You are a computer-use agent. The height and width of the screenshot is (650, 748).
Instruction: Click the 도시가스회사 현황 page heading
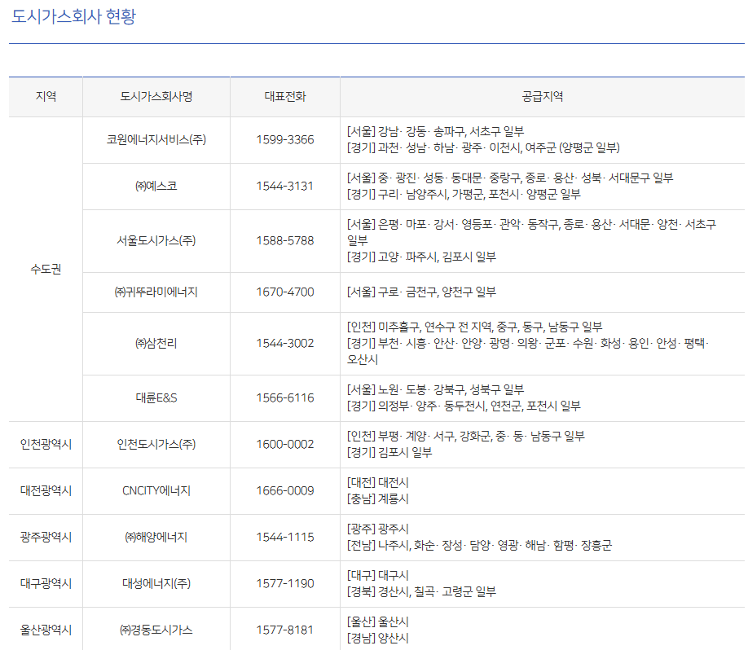(x=73, y=16)
